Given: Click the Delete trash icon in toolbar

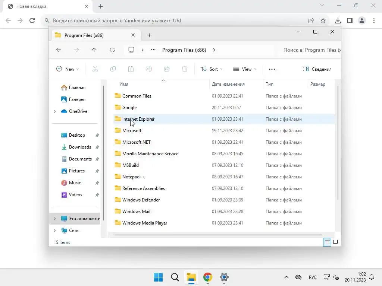Looking at the screenshot, I should pos(185,69).
